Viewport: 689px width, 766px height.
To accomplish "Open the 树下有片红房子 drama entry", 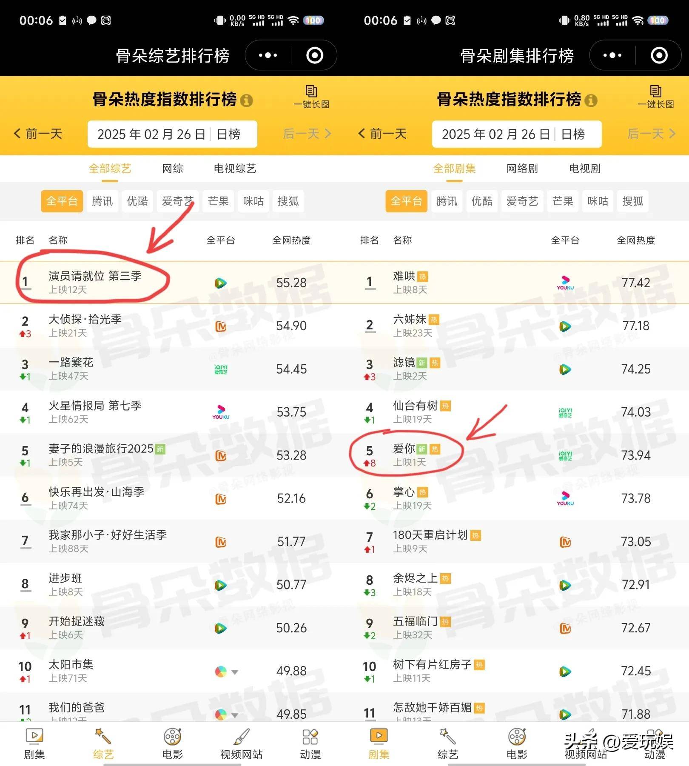I will pyautogui.click(x=517, y=671).
